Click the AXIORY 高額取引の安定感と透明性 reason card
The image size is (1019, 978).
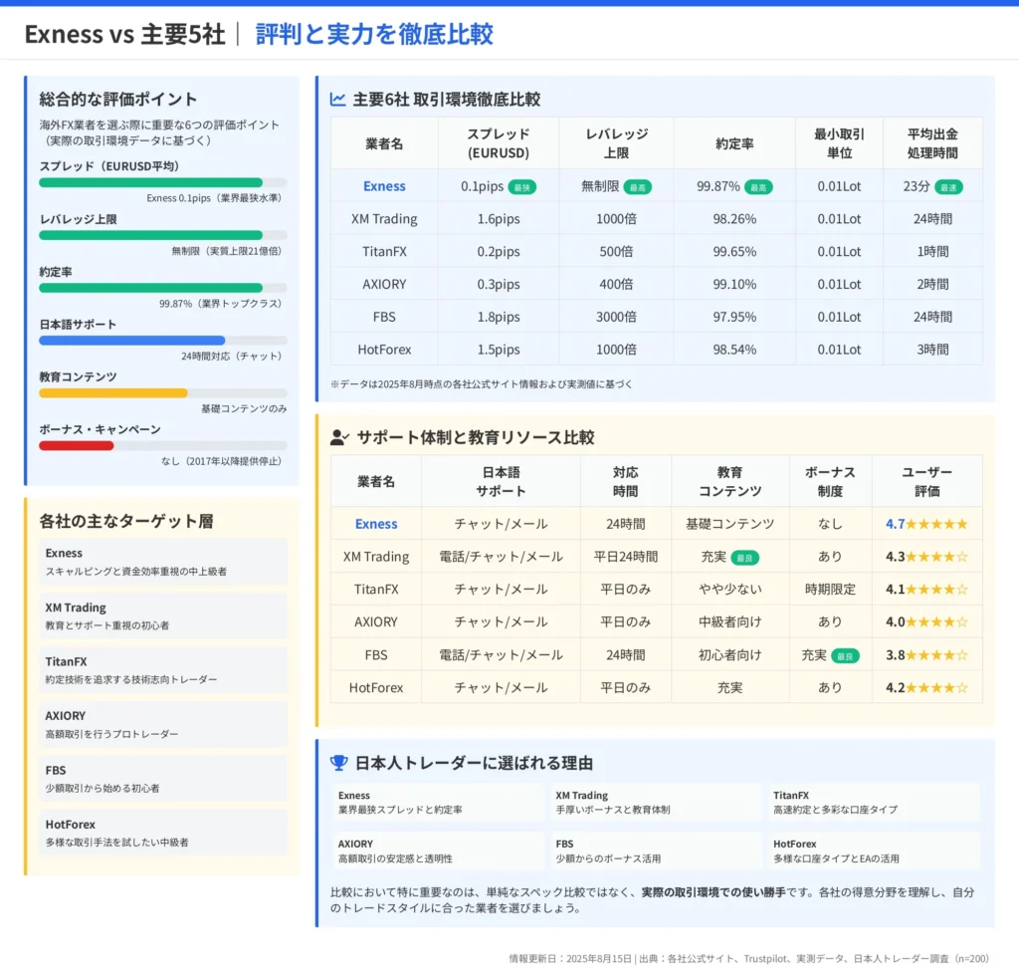(438, 852)
